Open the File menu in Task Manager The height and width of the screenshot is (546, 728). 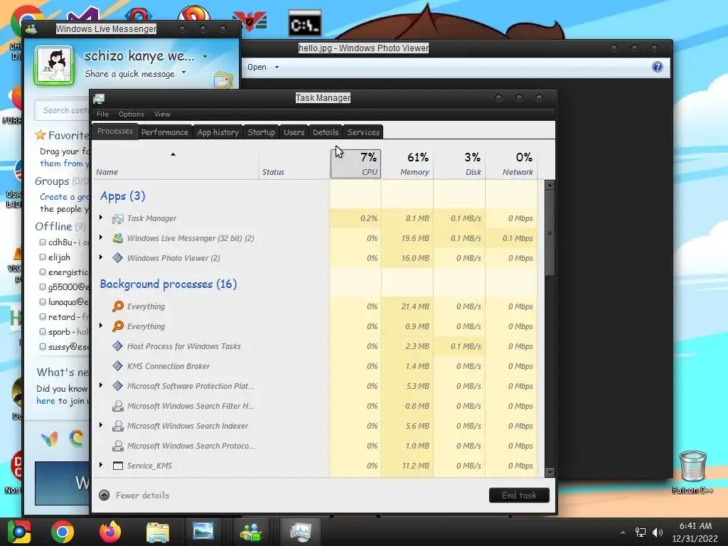102,114
